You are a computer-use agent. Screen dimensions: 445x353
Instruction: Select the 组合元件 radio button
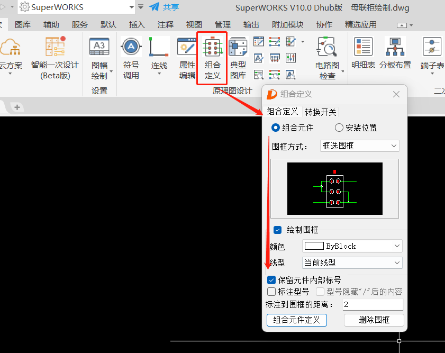pos(275,128)
